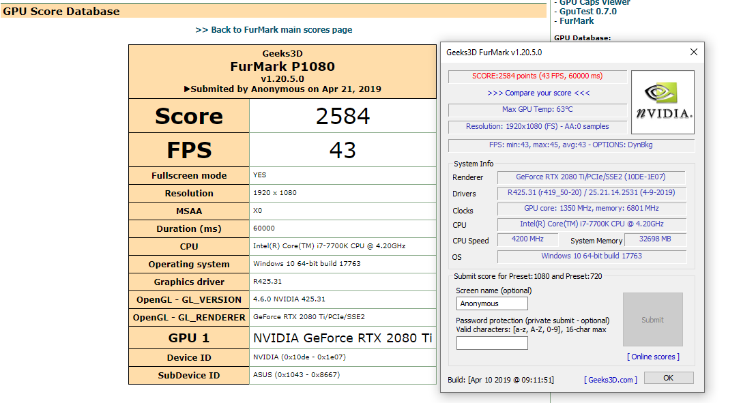Open the GPU Caps Viewer sidebar link

(x=594, y=3)
